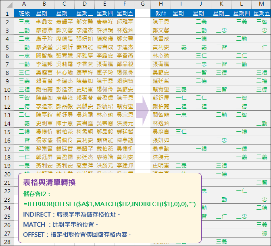Click the OFFSET explanation line

click(x=77, y=235)
